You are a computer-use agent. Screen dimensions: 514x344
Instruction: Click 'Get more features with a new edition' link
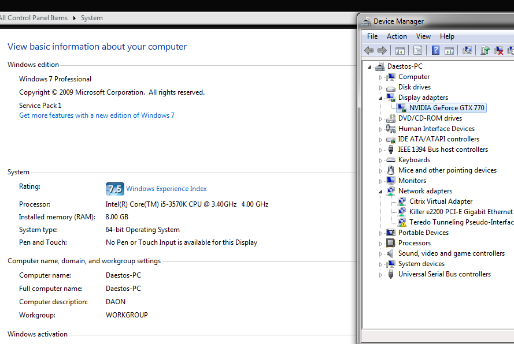coord(97,115)
